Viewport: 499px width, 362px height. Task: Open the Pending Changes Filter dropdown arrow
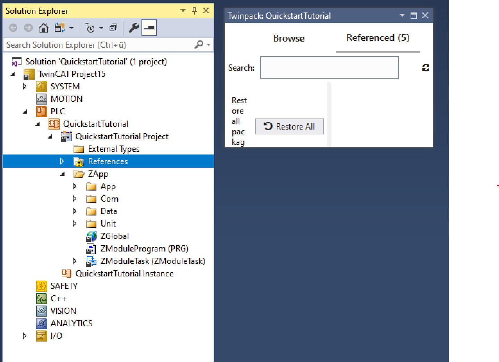(101, 28)
